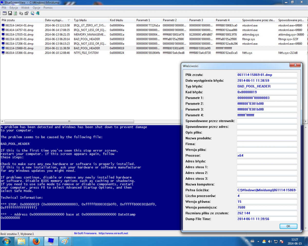Image resolution: width=308 pixels, height=246 pixels.
Task: Click the weather tray icon
Action: click(264, 241)
